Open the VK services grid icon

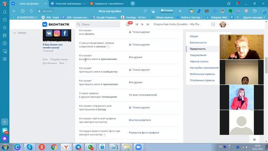213,24
